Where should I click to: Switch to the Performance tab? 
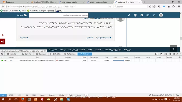click(x=70, y=54)
